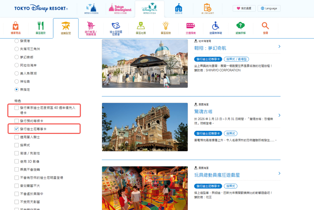Switch to the Tokyo Disneyland tab

pyautogui.click(x=120, y=8)
